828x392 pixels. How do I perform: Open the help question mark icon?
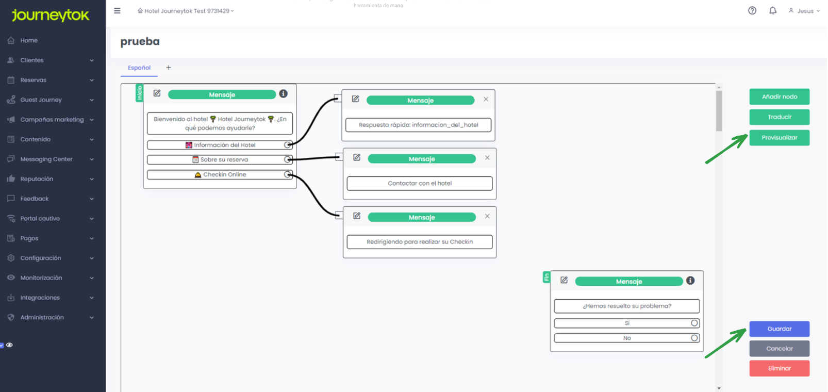click(752, 11)
